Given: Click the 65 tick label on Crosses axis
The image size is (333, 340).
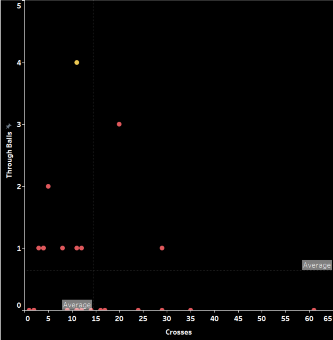Looking at the screenshot, I should tap(328, 318).
